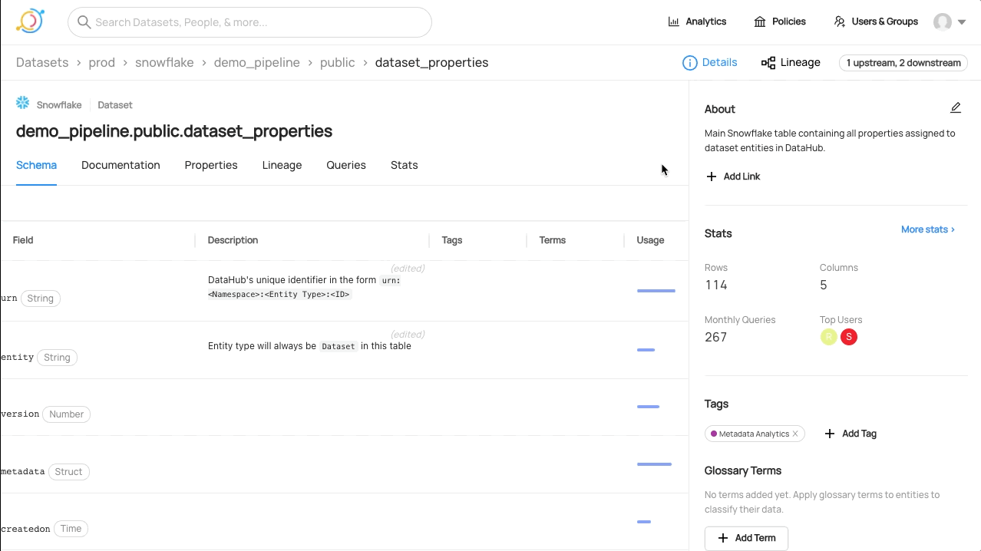Switch to the Queries tab
Image resolution: width=981 pixels, height=551 pixels.
pyautogui.click(x=345, y=165)
